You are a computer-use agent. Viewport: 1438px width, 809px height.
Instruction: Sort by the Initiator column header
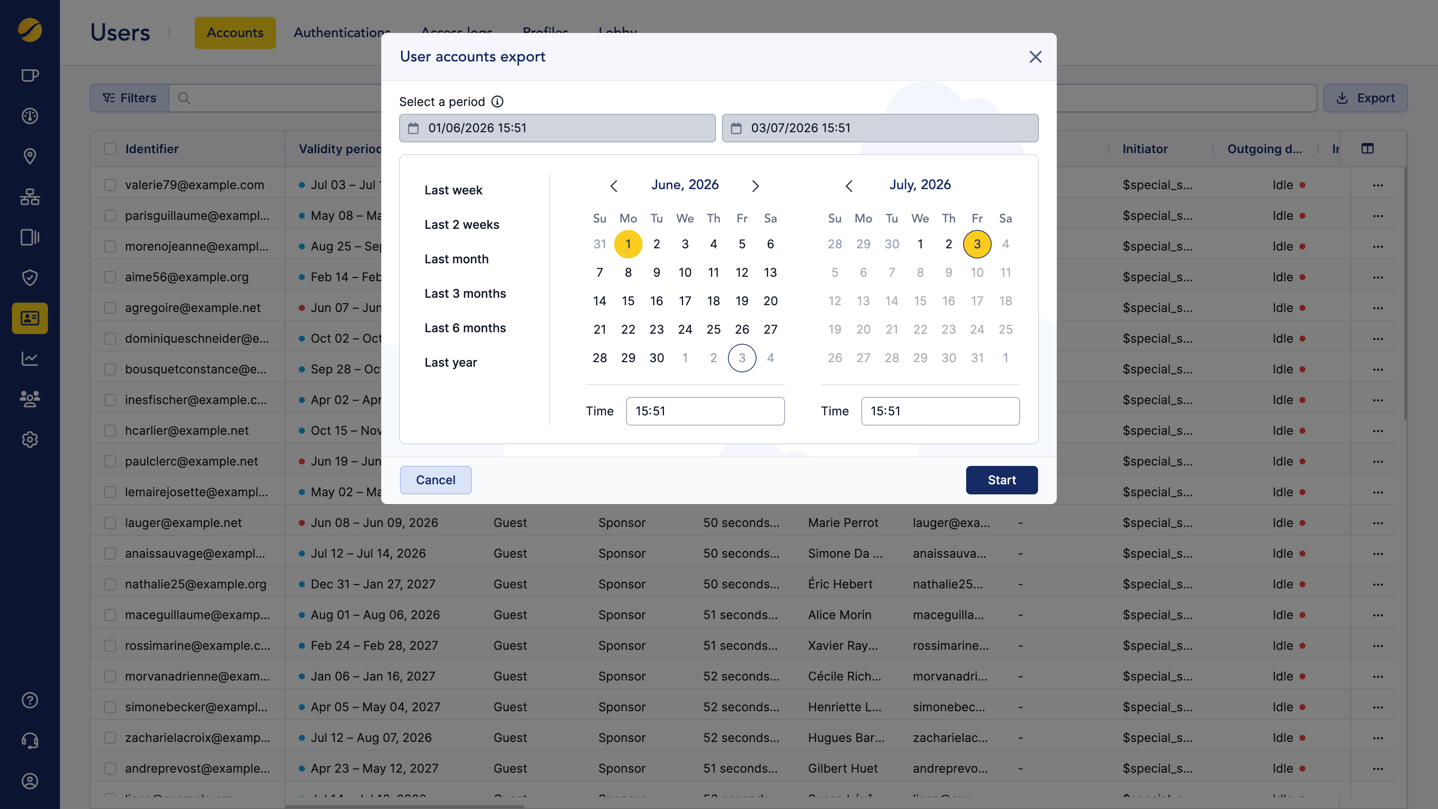(x=1145, y=149)
